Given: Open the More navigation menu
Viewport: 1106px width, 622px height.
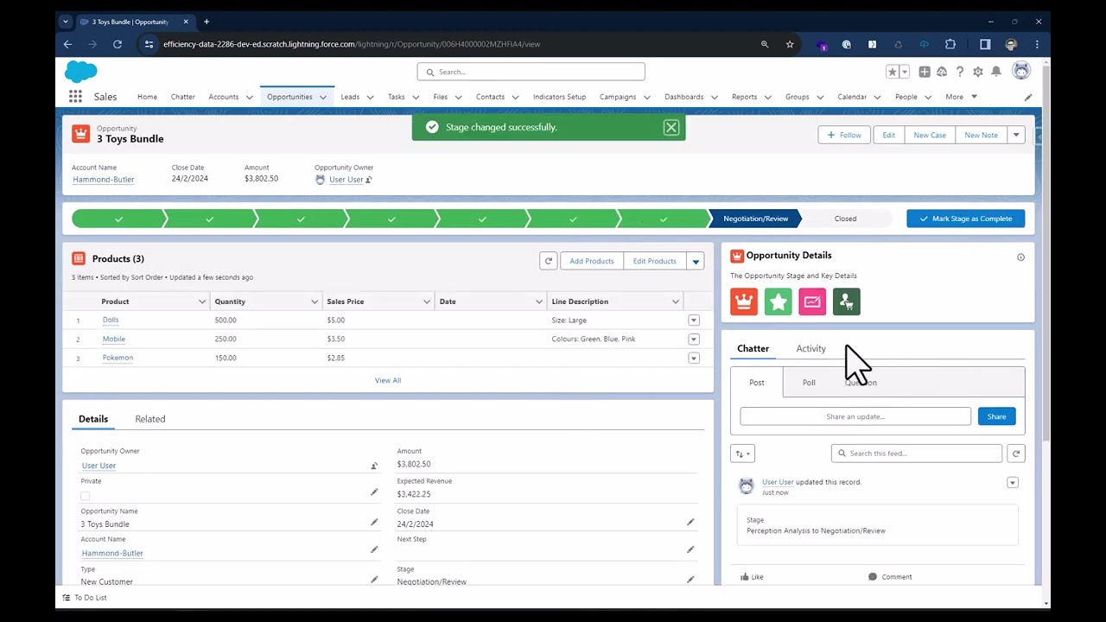Looking at the screenshot, I should pyautogui.click(x=961, y=97).
